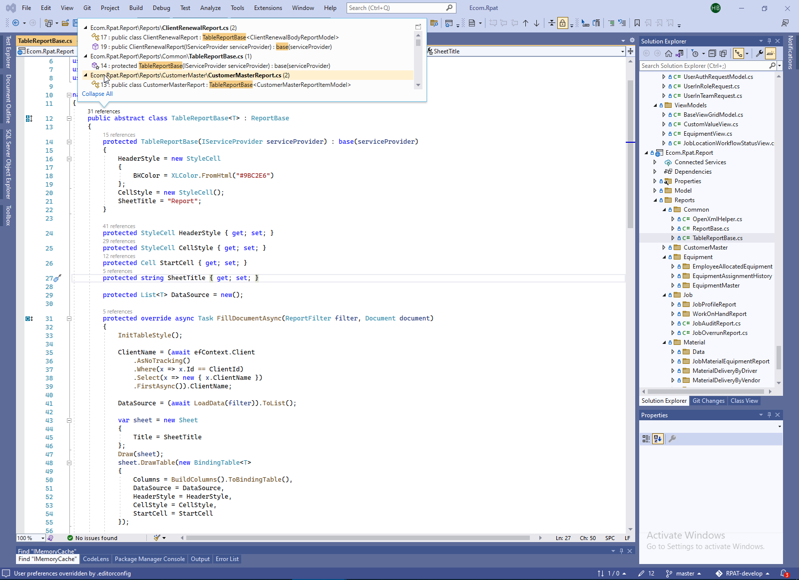Collapse the Equipment folder node
Viewport: 799px width, 580px height.
(664, 257)
